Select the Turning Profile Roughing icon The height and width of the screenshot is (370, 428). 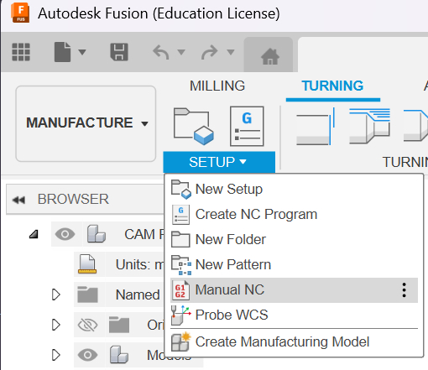pos(370,126)
